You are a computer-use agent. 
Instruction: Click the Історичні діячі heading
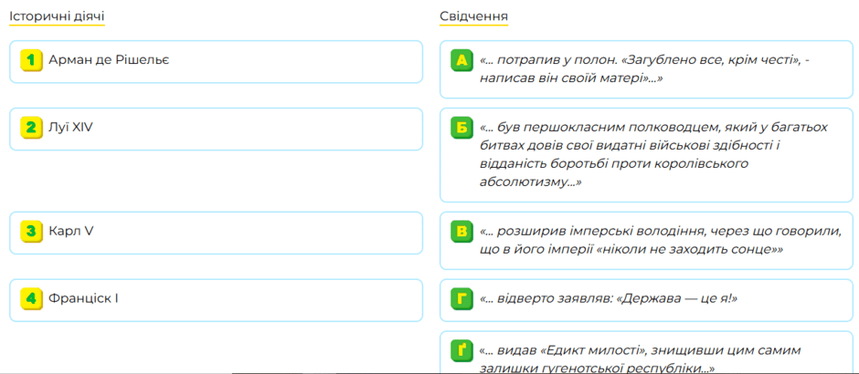coord(57,17)
